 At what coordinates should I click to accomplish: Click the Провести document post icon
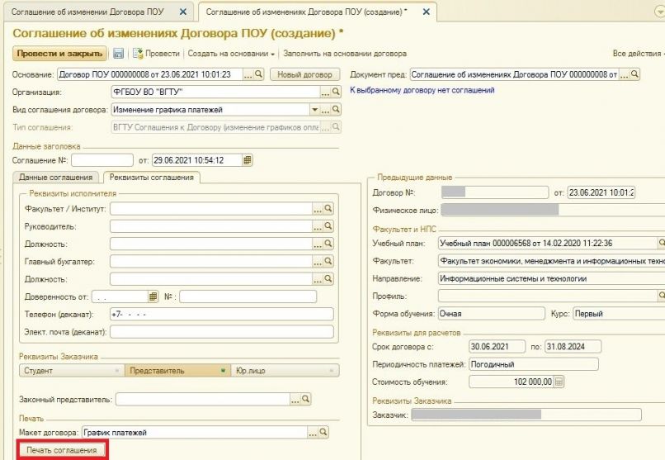(138, 54)
